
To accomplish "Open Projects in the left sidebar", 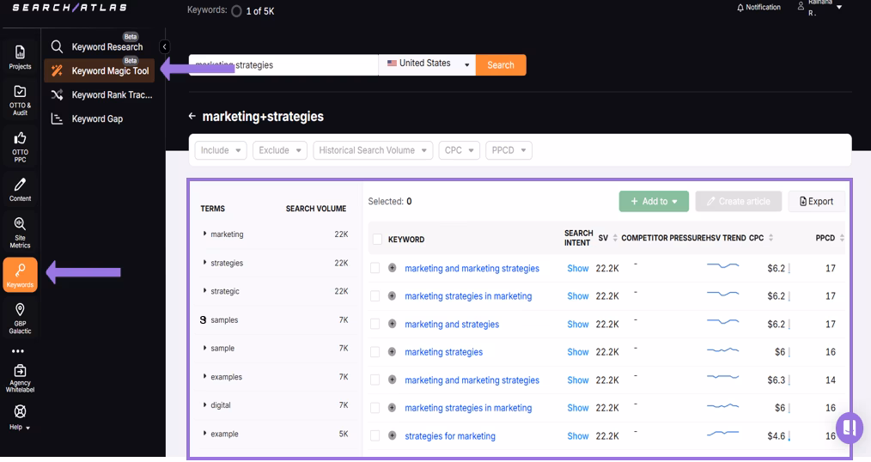I will point(20,57).
